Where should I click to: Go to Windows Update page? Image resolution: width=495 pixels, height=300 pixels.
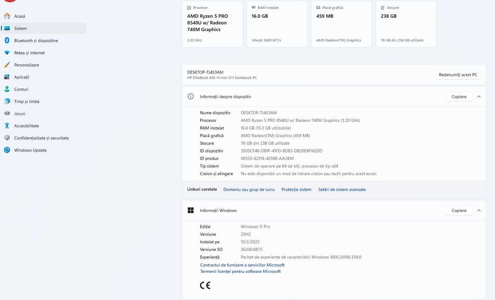click(x=30, y=150)
